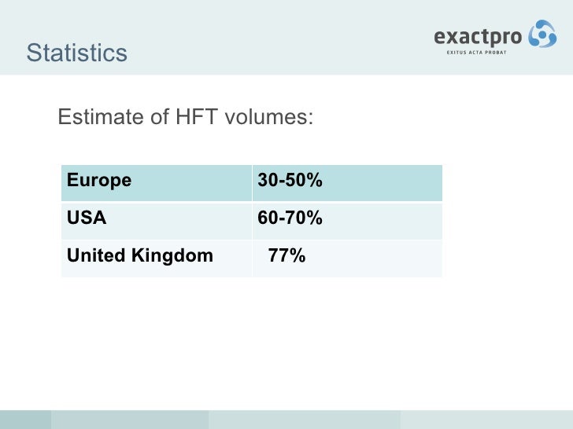Click the third footer color segment
The width and height of the screenshot is (573, 429).
[x=305, y=420]
